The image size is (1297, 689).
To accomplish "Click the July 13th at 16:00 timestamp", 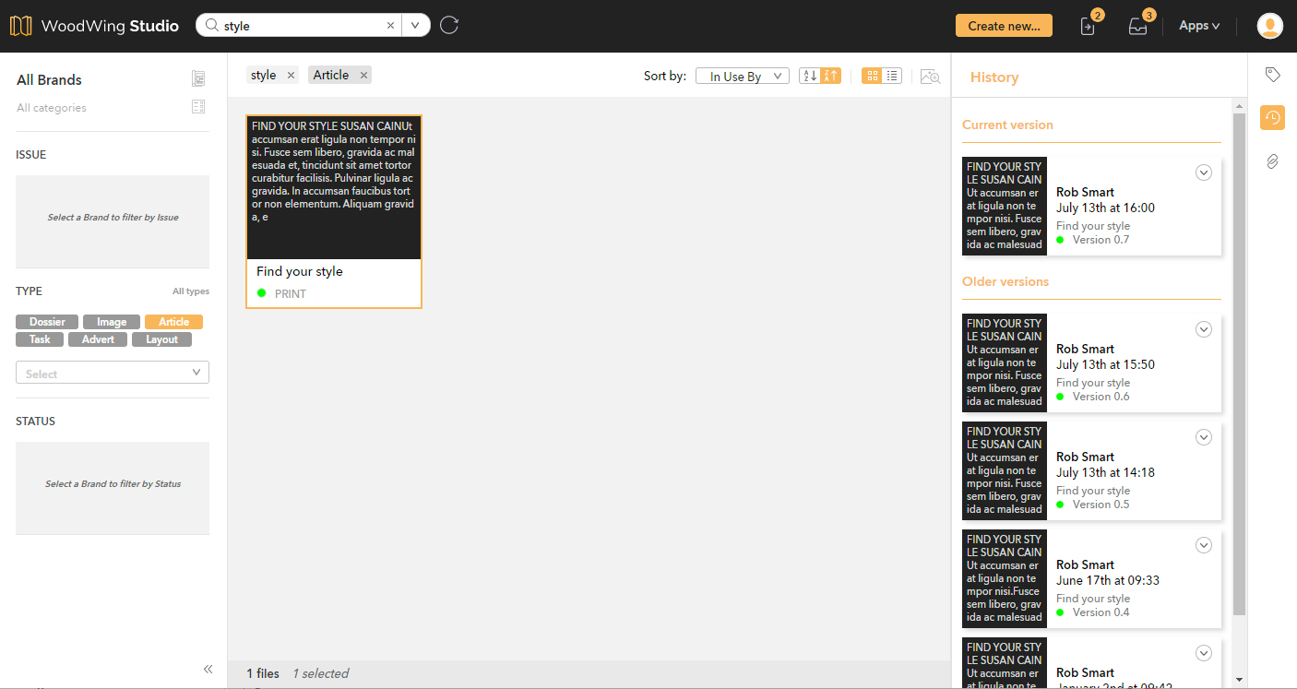I will pos(1105,208).
